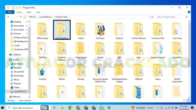Open the Core Temp folder

(177, 31)
